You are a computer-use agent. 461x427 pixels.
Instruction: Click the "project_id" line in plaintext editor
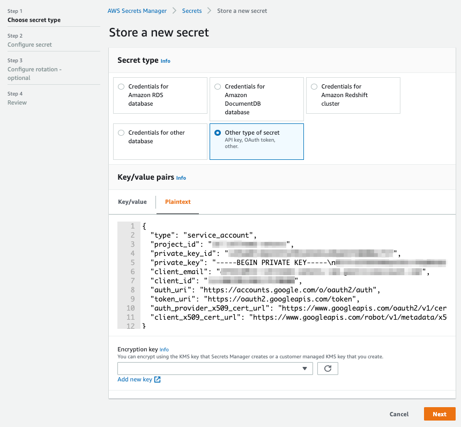point(222,245)
